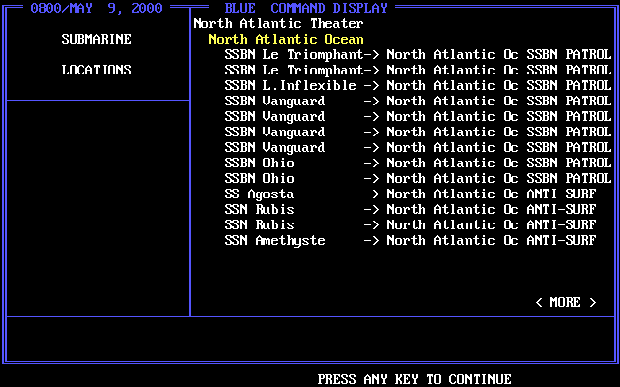Viewport: 620px width, 387px height.
Task: Click ANTI-SURF mission in the Agosta row
Action: click(561, 193)
